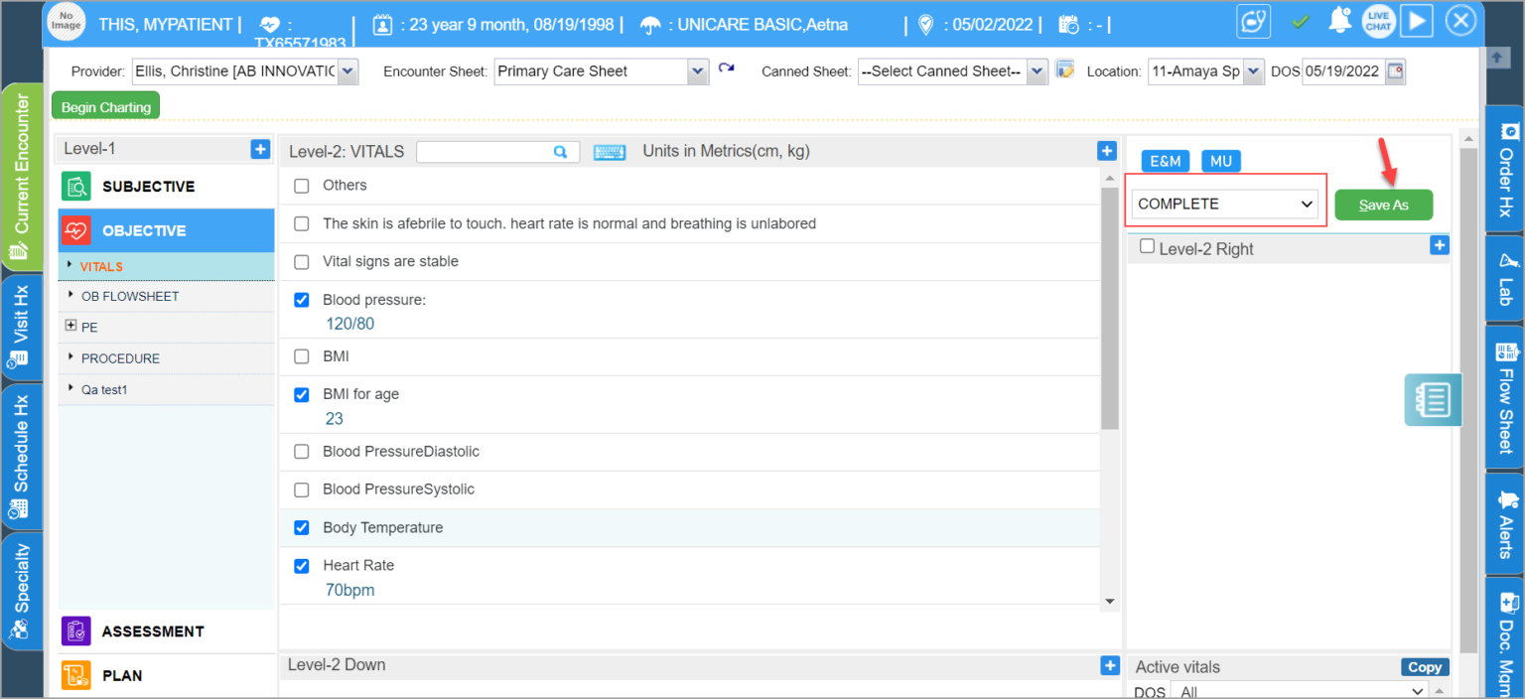This screenshot has width=1525, height=699.
Task: Click the Save As button
Action: (x=1383, y=205)
